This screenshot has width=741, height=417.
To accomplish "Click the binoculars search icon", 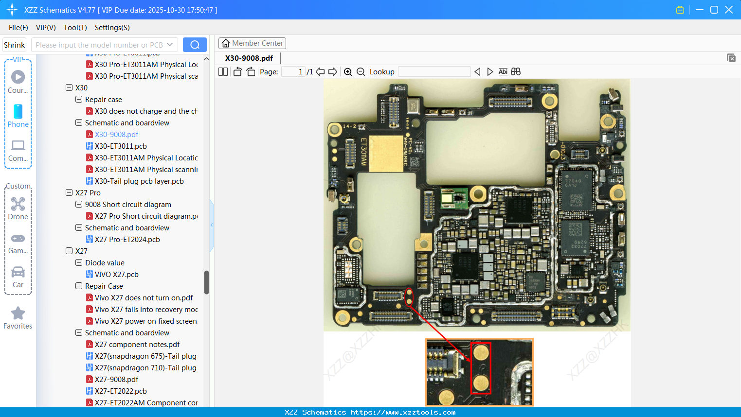I will tap(516, 72).
